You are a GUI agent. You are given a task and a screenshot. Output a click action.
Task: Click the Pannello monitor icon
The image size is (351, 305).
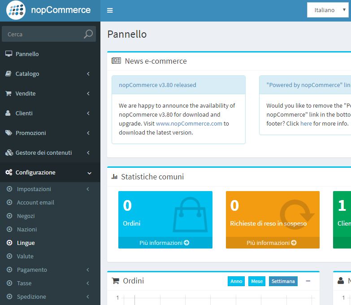pos(9,54)
